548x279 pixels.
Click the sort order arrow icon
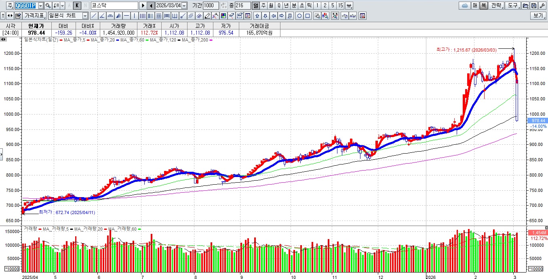(56, 6)
